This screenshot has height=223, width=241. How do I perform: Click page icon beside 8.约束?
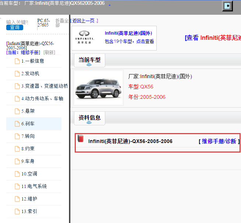(17, 149)
